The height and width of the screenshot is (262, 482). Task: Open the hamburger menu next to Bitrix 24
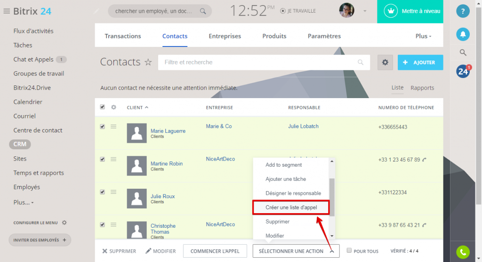pyautogui.click(x=7, y=11)
